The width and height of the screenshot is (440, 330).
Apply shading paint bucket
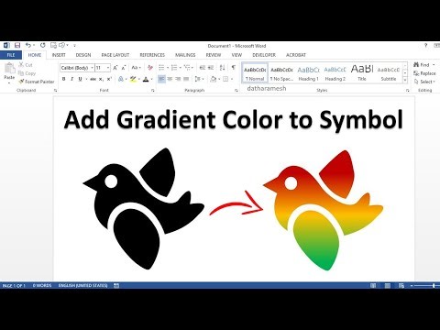(214, 79)
